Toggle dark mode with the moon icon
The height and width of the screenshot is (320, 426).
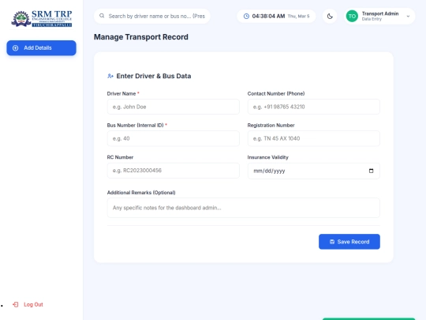(330, 17)
